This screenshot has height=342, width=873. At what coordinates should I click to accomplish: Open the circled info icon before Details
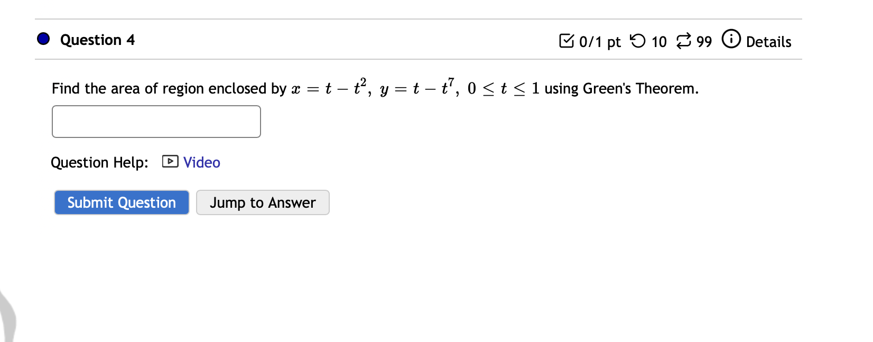pos(731,39)
